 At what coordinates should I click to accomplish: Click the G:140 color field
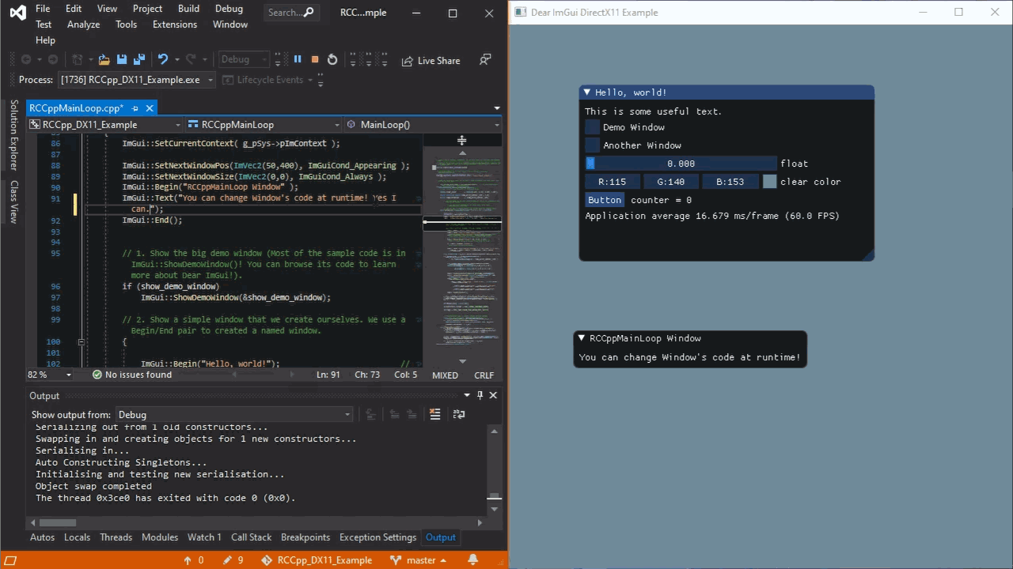click(x=670, y=182)
